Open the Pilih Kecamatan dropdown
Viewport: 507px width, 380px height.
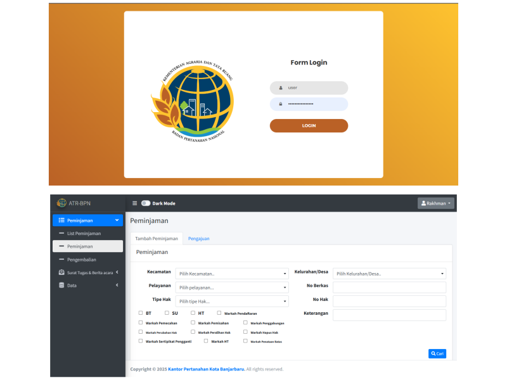[x=232, y=274]
